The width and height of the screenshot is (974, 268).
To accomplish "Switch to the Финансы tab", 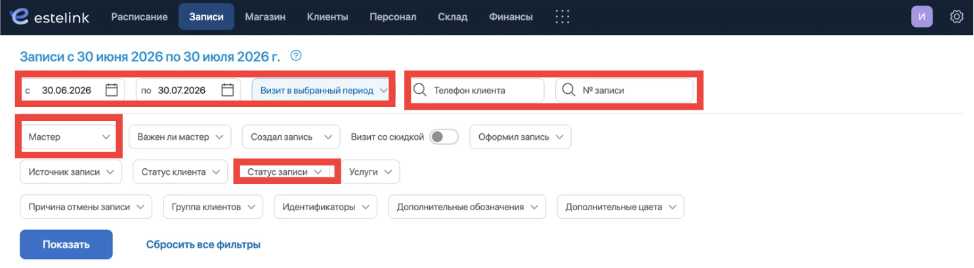I will [511, 17].
